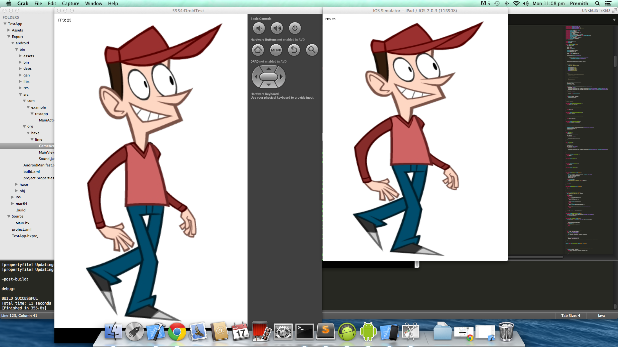Open Main.hx in the sidebar

point(23,223)
